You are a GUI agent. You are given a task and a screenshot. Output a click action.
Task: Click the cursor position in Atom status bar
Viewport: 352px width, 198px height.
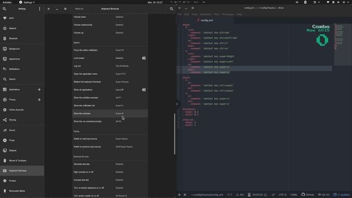coord(229,195)
